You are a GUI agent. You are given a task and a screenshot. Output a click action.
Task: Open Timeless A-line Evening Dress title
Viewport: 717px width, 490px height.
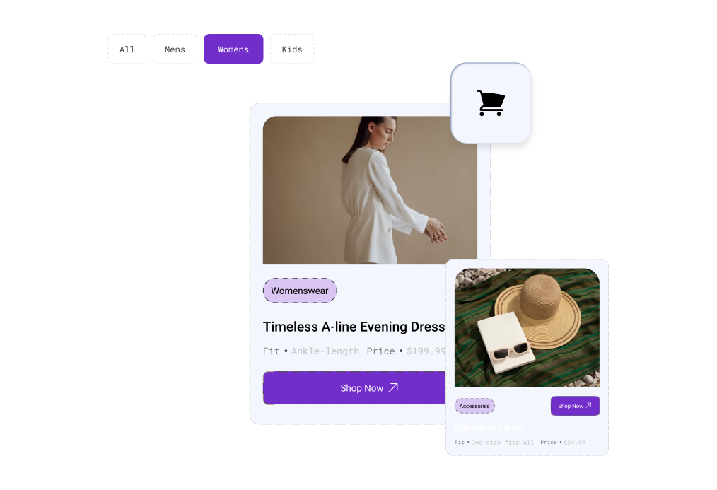pos(354,327)
